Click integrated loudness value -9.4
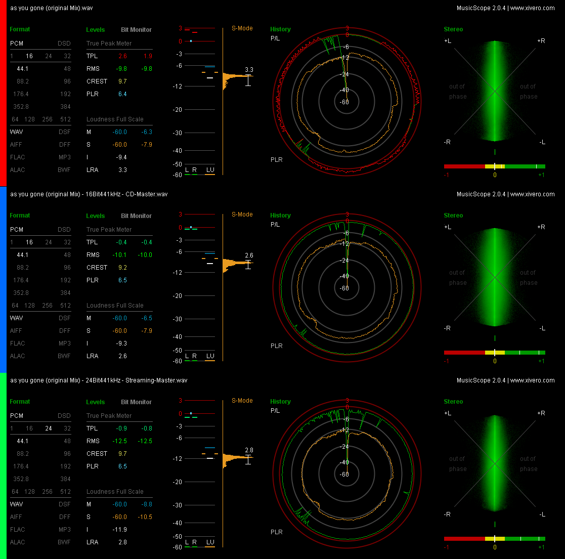Screen dimensions: 565x559 (121, 157)
